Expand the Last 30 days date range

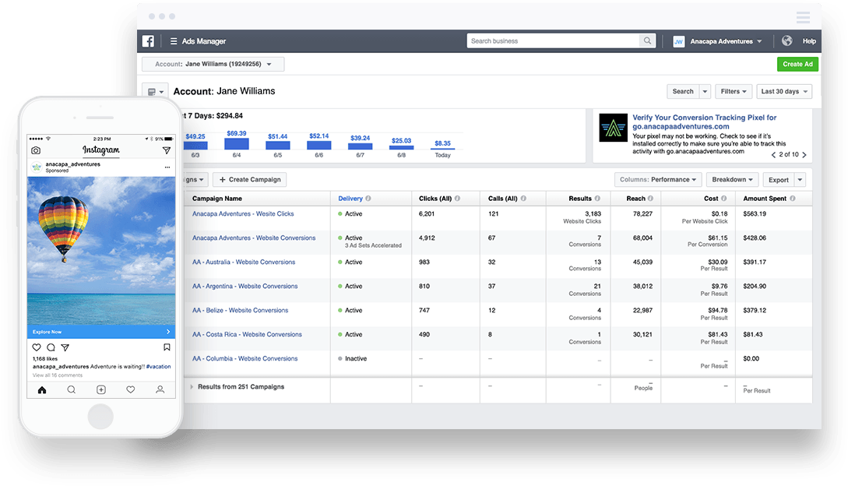click(783, 91)
